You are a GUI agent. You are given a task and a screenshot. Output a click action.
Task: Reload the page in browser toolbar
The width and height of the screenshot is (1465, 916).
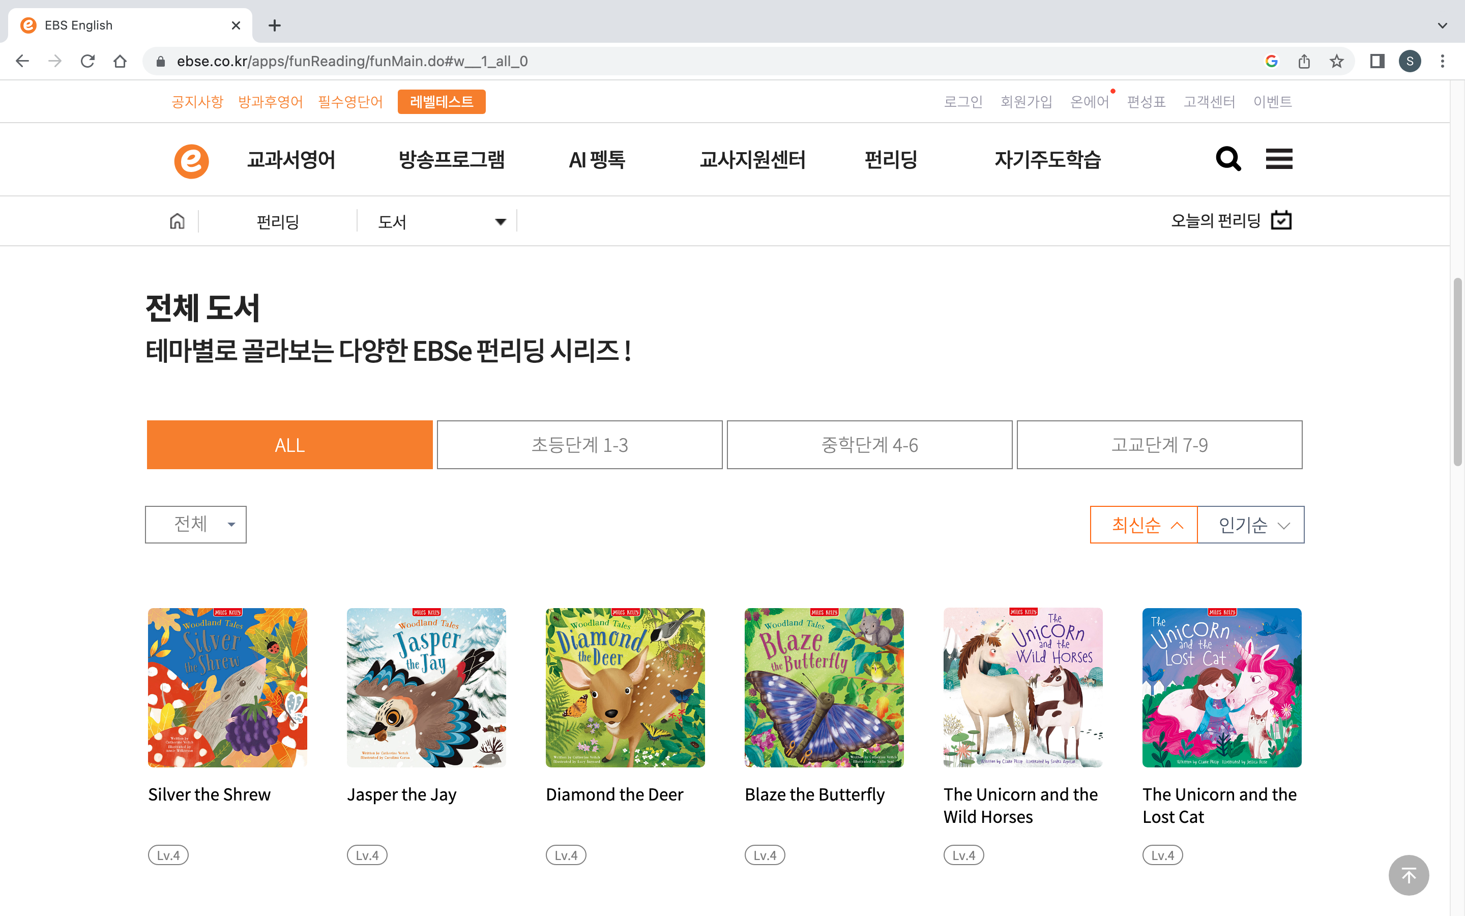coord(88,61)
